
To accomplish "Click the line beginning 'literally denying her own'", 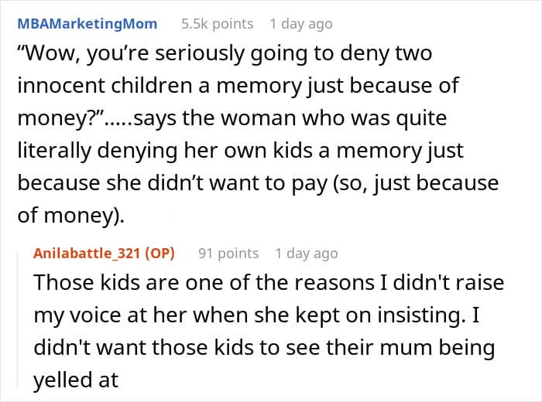I will point(240,152).
